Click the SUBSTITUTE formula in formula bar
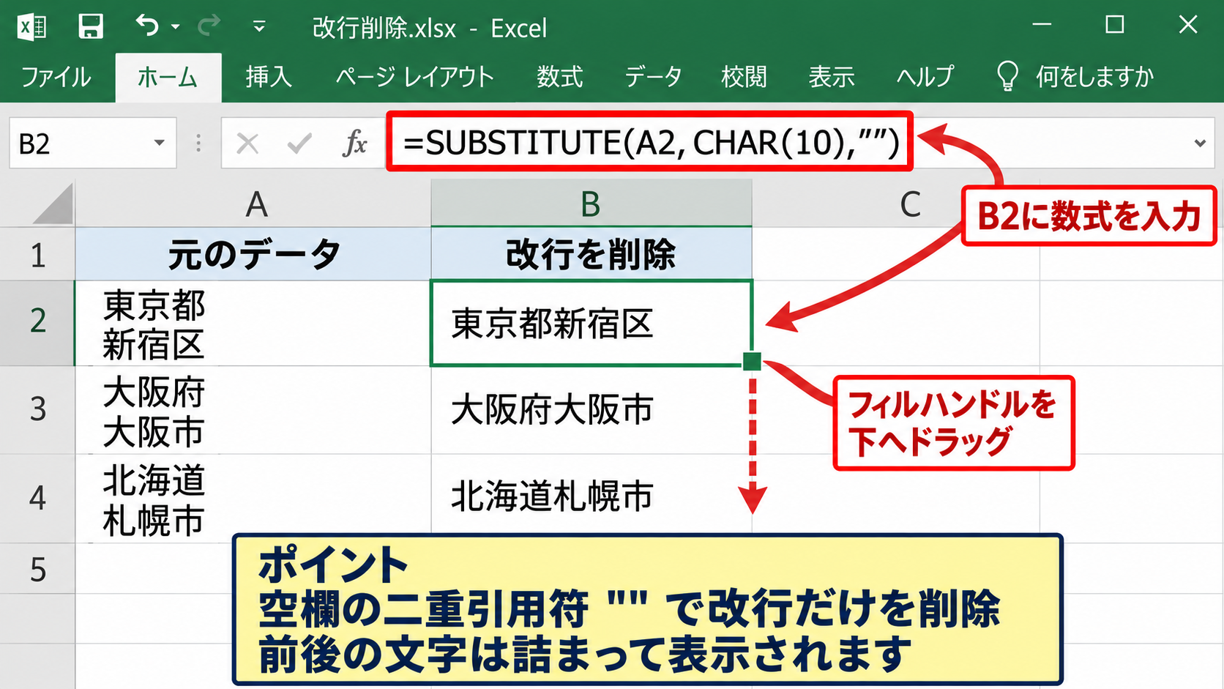This screenshot has height=689, width=1224. click(x=651, y=142)
